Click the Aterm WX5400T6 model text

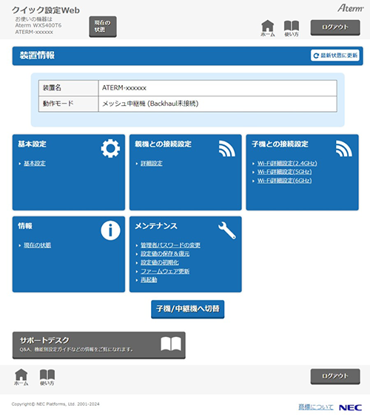38,25
